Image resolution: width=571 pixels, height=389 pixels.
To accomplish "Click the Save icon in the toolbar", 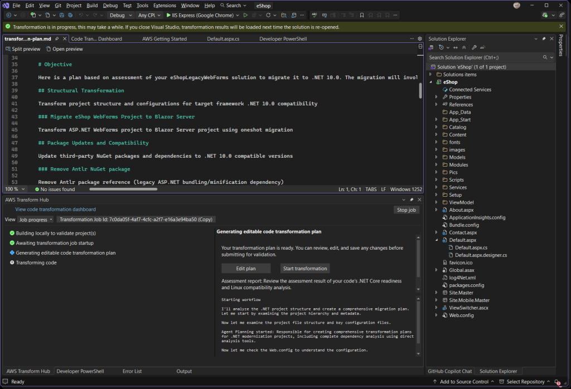I will coord(61,15).
